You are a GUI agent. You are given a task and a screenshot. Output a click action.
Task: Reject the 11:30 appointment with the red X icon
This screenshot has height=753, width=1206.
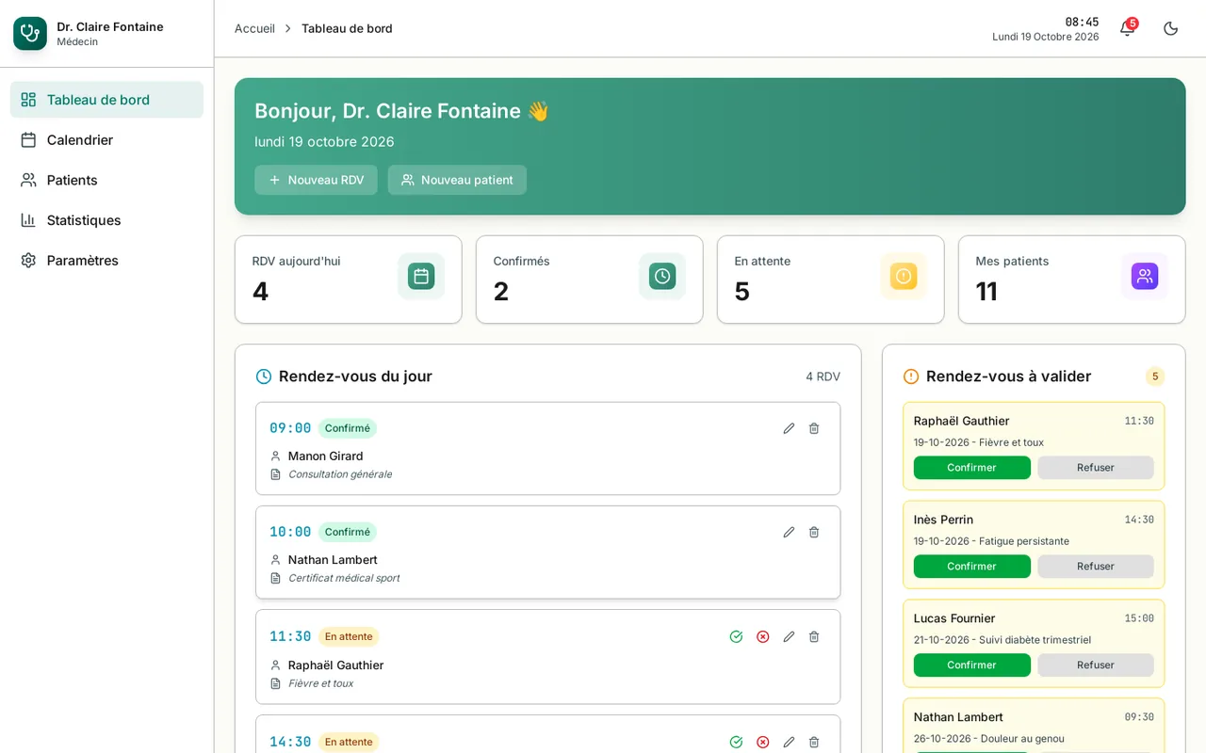pos(763,636)
